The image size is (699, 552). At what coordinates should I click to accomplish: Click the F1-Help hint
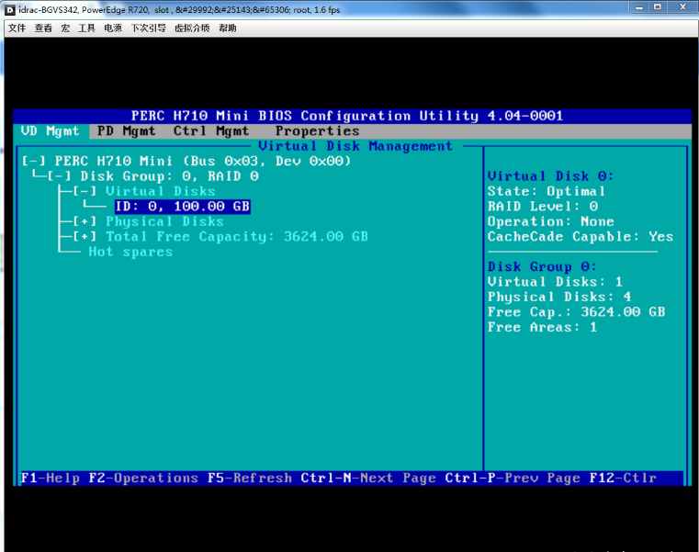[51, 478]
